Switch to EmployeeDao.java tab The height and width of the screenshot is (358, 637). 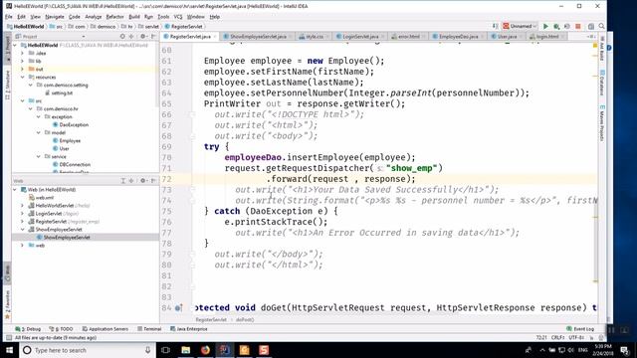458,37
